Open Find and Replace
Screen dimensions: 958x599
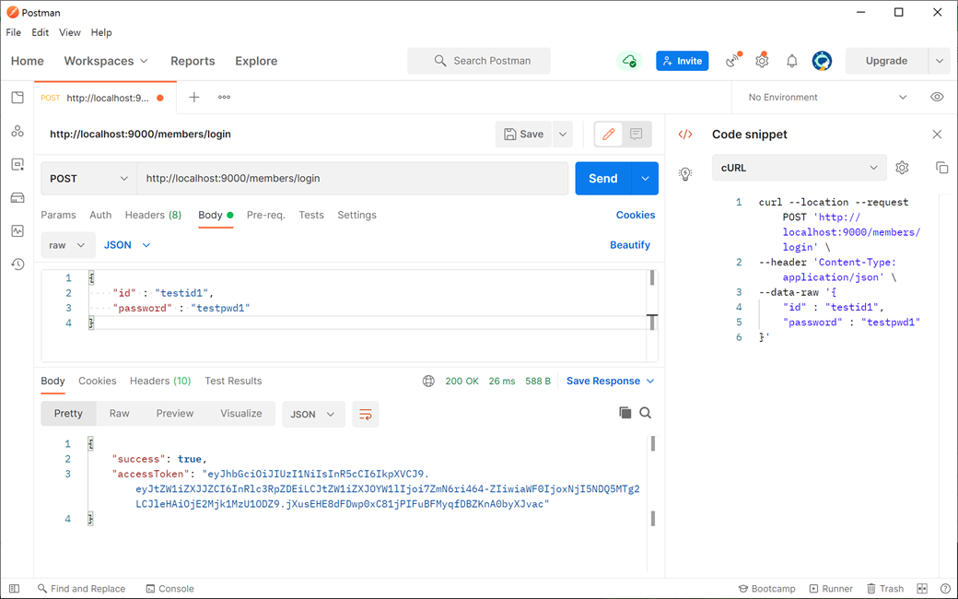coord(81,589)
